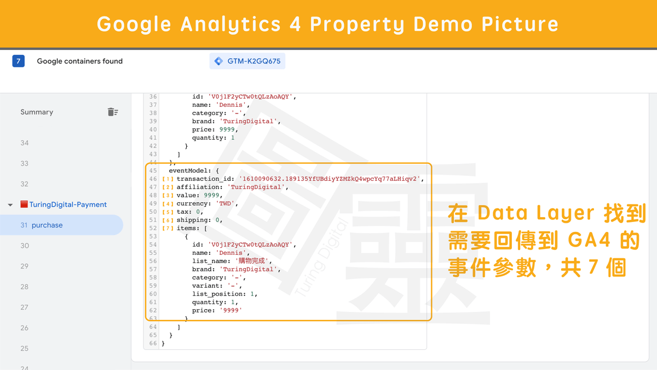This screenshot has height=370, width=657.
Task: Select event number 30
Action: tap(25, 246)
